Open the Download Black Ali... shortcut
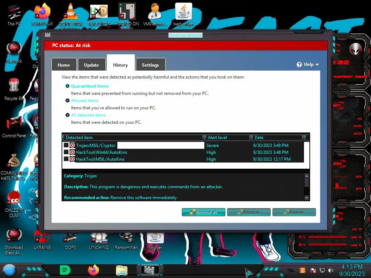Viewport: 371px width, 278px height. [x=14, y=241]
